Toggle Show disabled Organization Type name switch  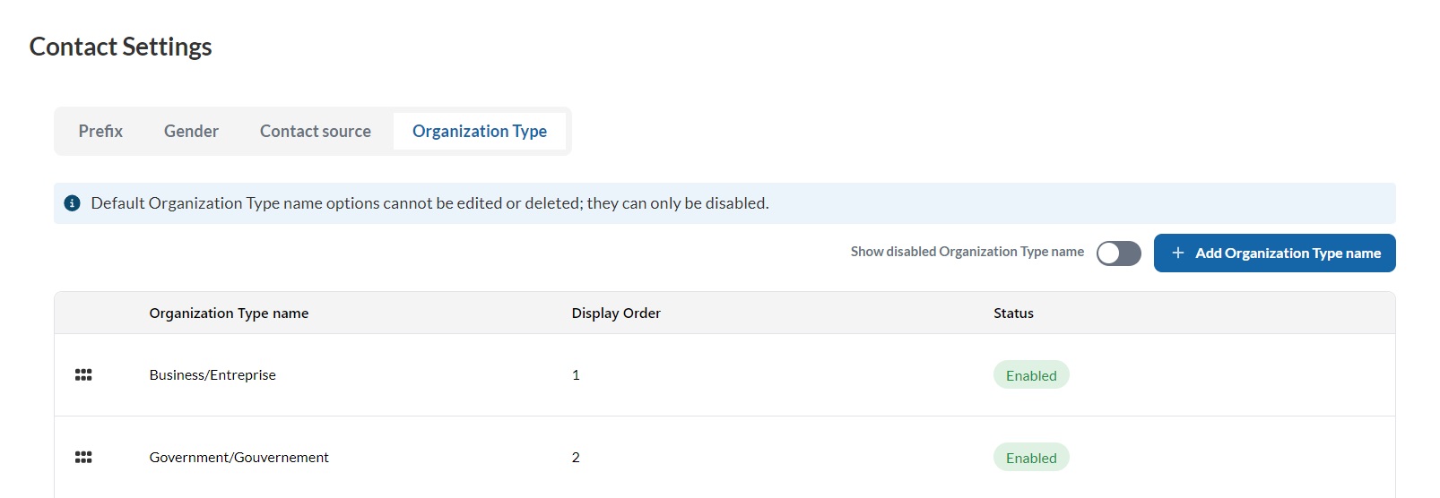(x=1118, y=253)
